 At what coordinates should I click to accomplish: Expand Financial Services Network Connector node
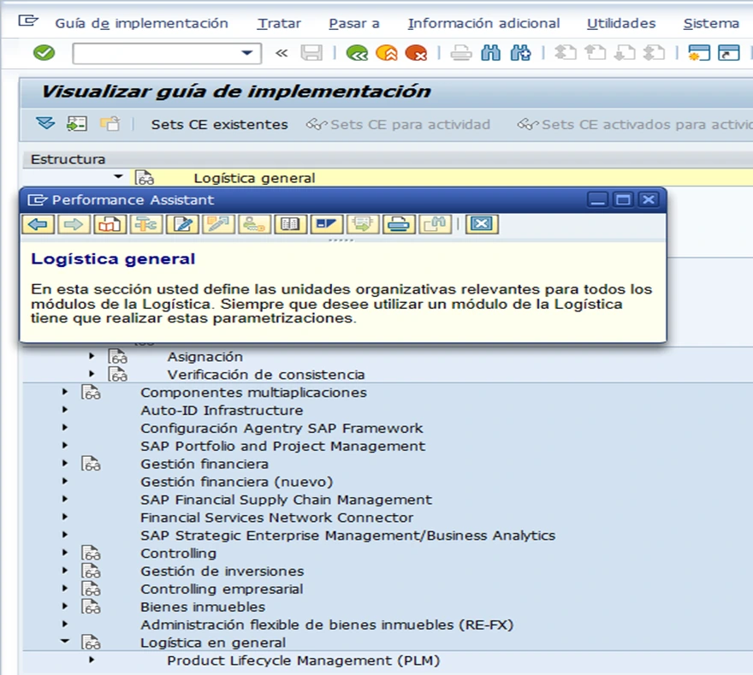click(x=65, y=517)
